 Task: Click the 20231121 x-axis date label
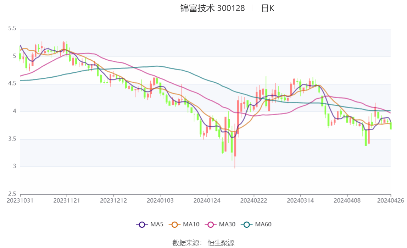point(67,201)
